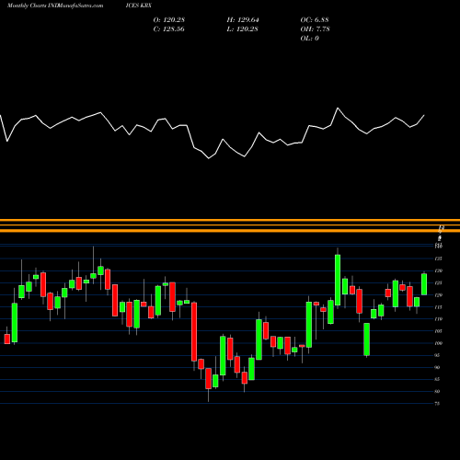Click the 135 price axis label
The width and height of the screenshot is (460, 460).
(439, 259)
